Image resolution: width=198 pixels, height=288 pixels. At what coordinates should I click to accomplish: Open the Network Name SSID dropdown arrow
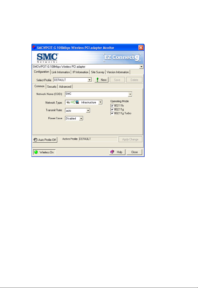130,94
